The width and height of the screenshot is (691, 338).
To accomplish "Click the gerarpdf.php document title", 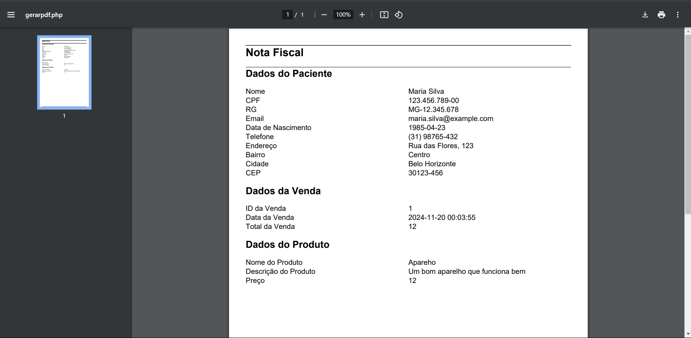I will coord(44,15).
